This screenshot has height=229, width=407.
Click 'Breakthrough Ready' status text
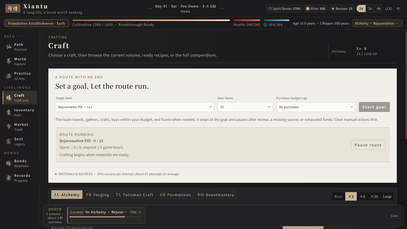136,25
